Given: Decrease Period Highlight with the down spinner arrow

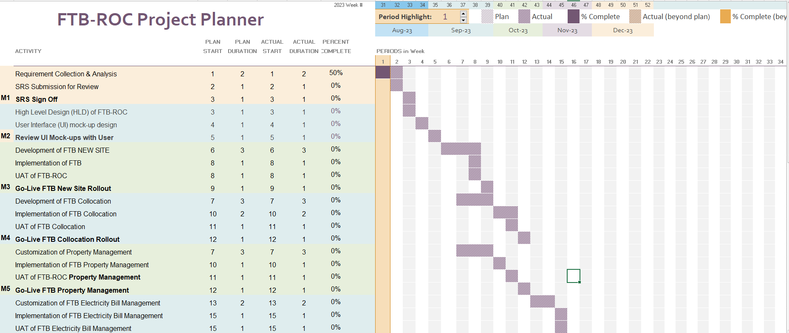Looking at the screenshot, I should pyautogui.click(x=464, y=20).
